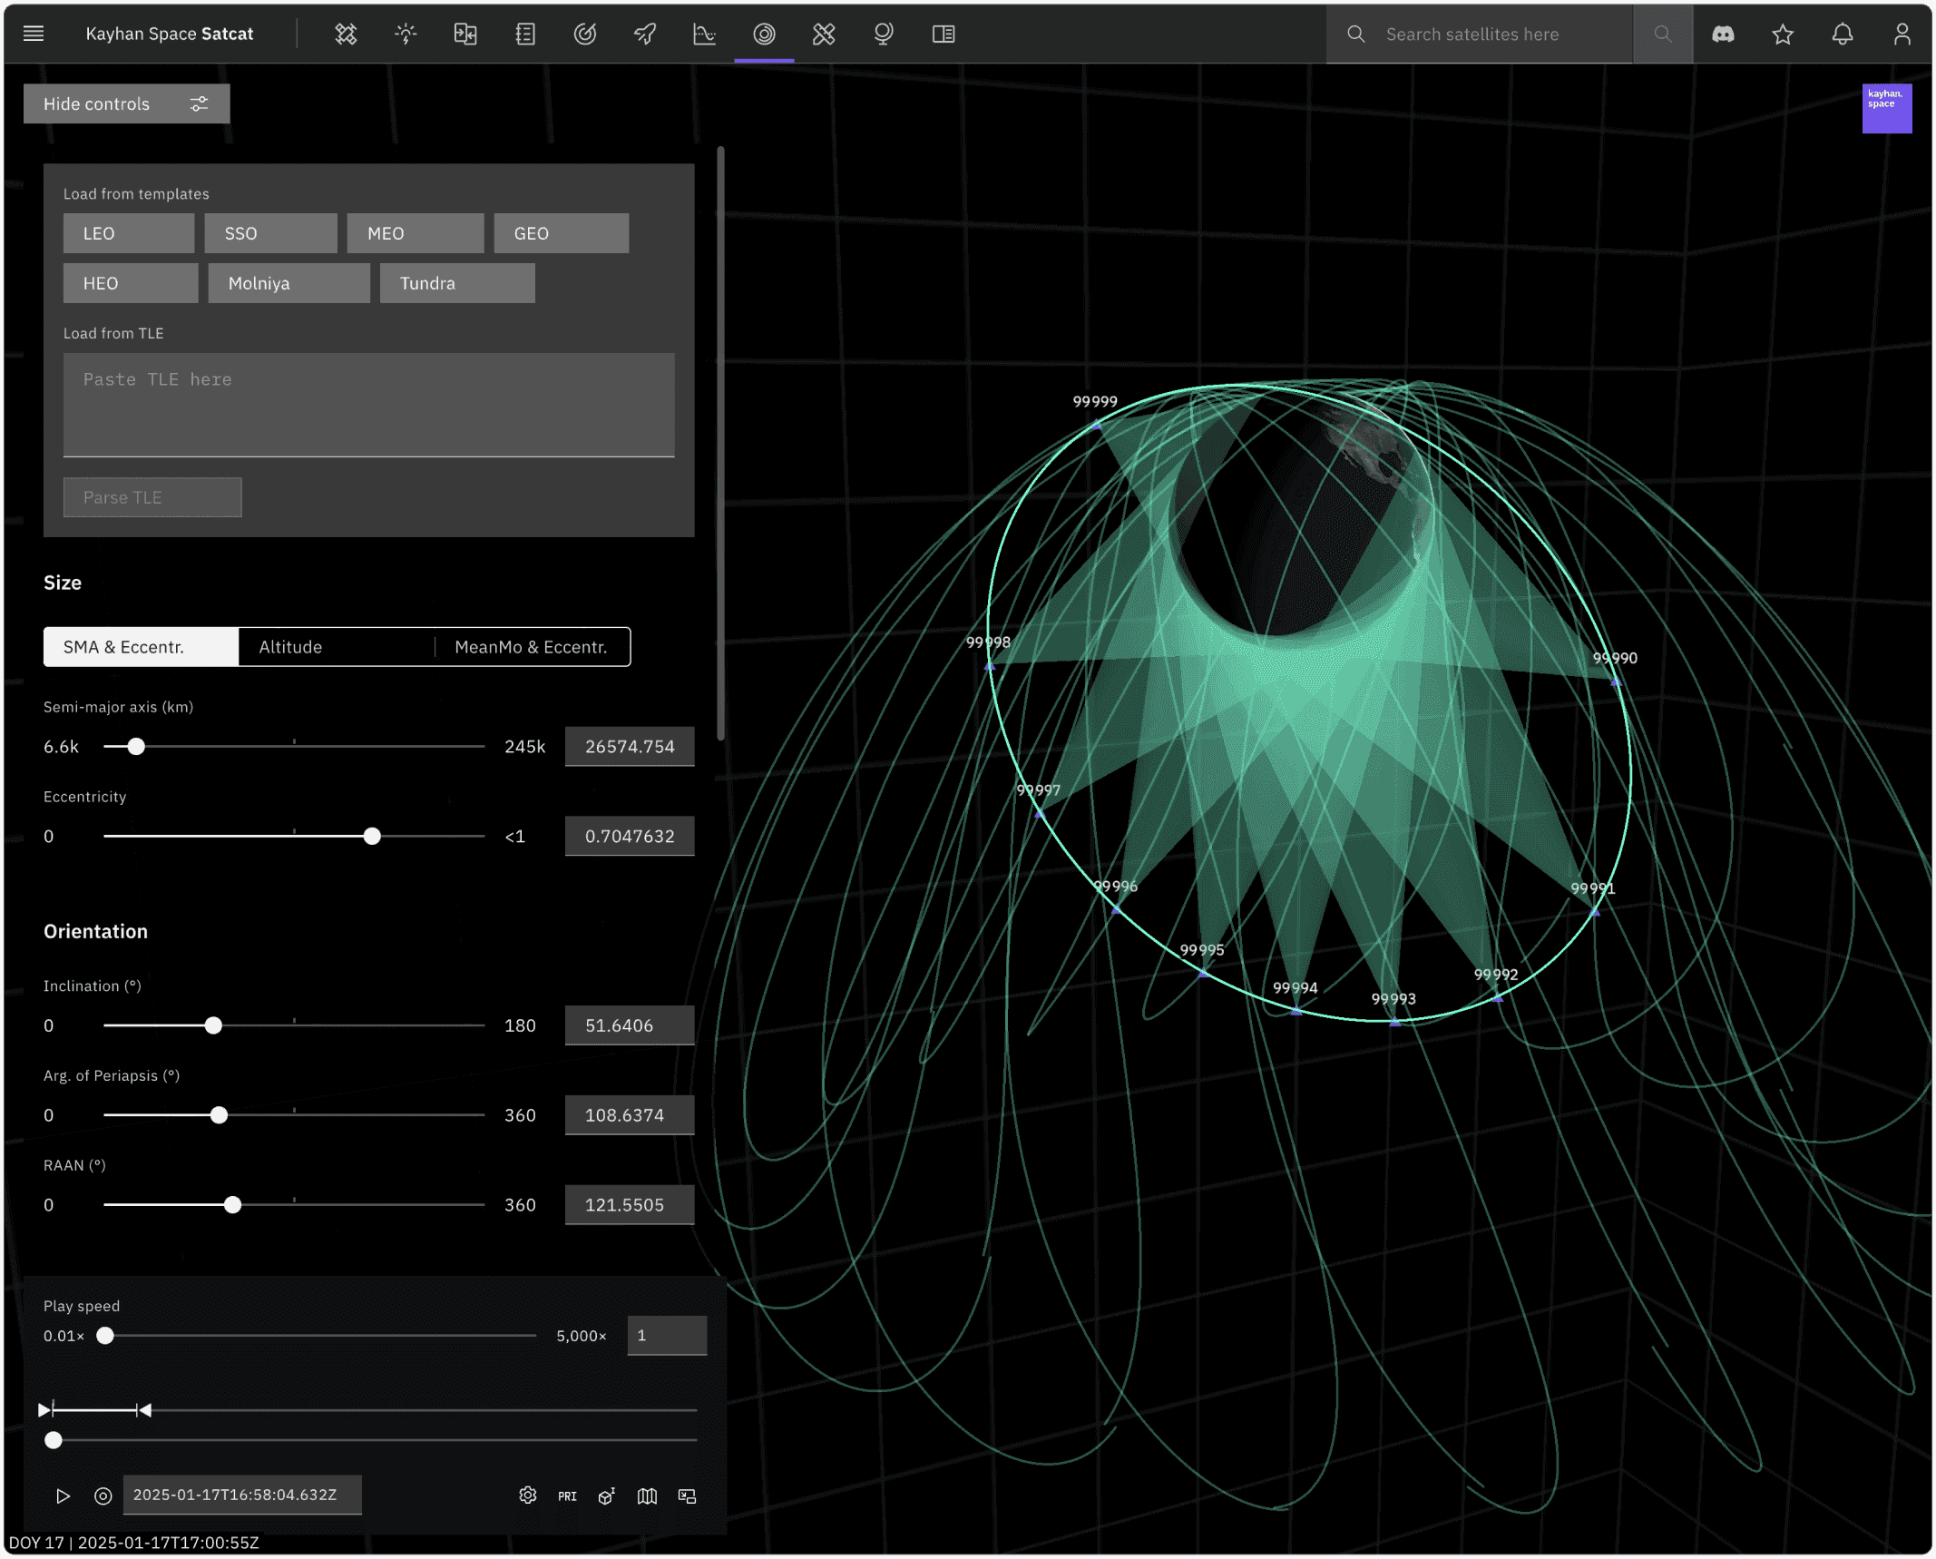
Task: Open the 2D map view icon
Action: pos(647,1495)
